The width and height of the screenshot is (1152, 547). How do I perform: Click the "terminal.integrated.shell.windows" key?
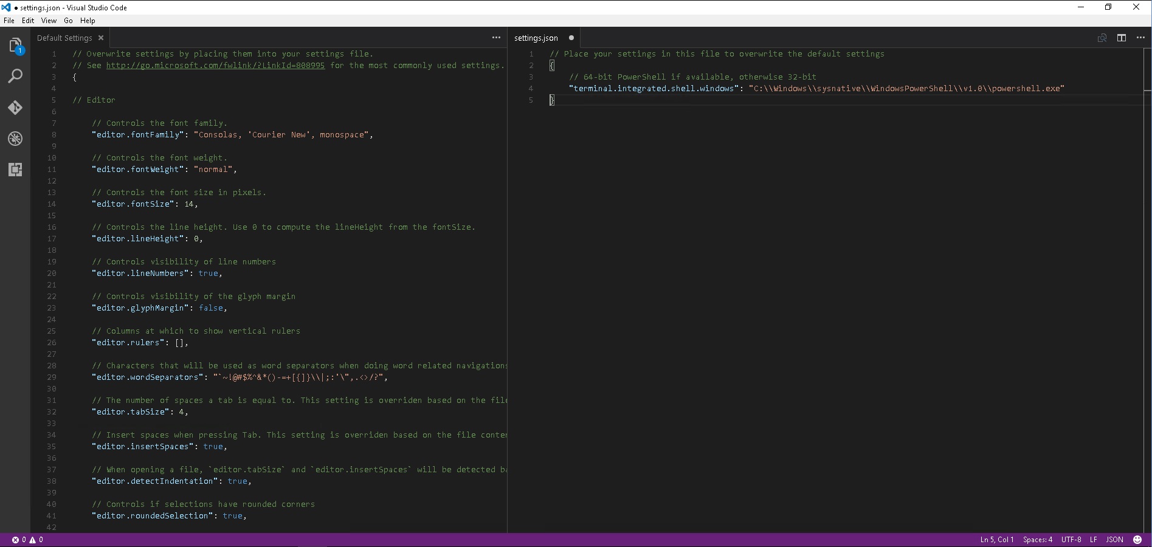pyautogui.click(x=654, y=88)
